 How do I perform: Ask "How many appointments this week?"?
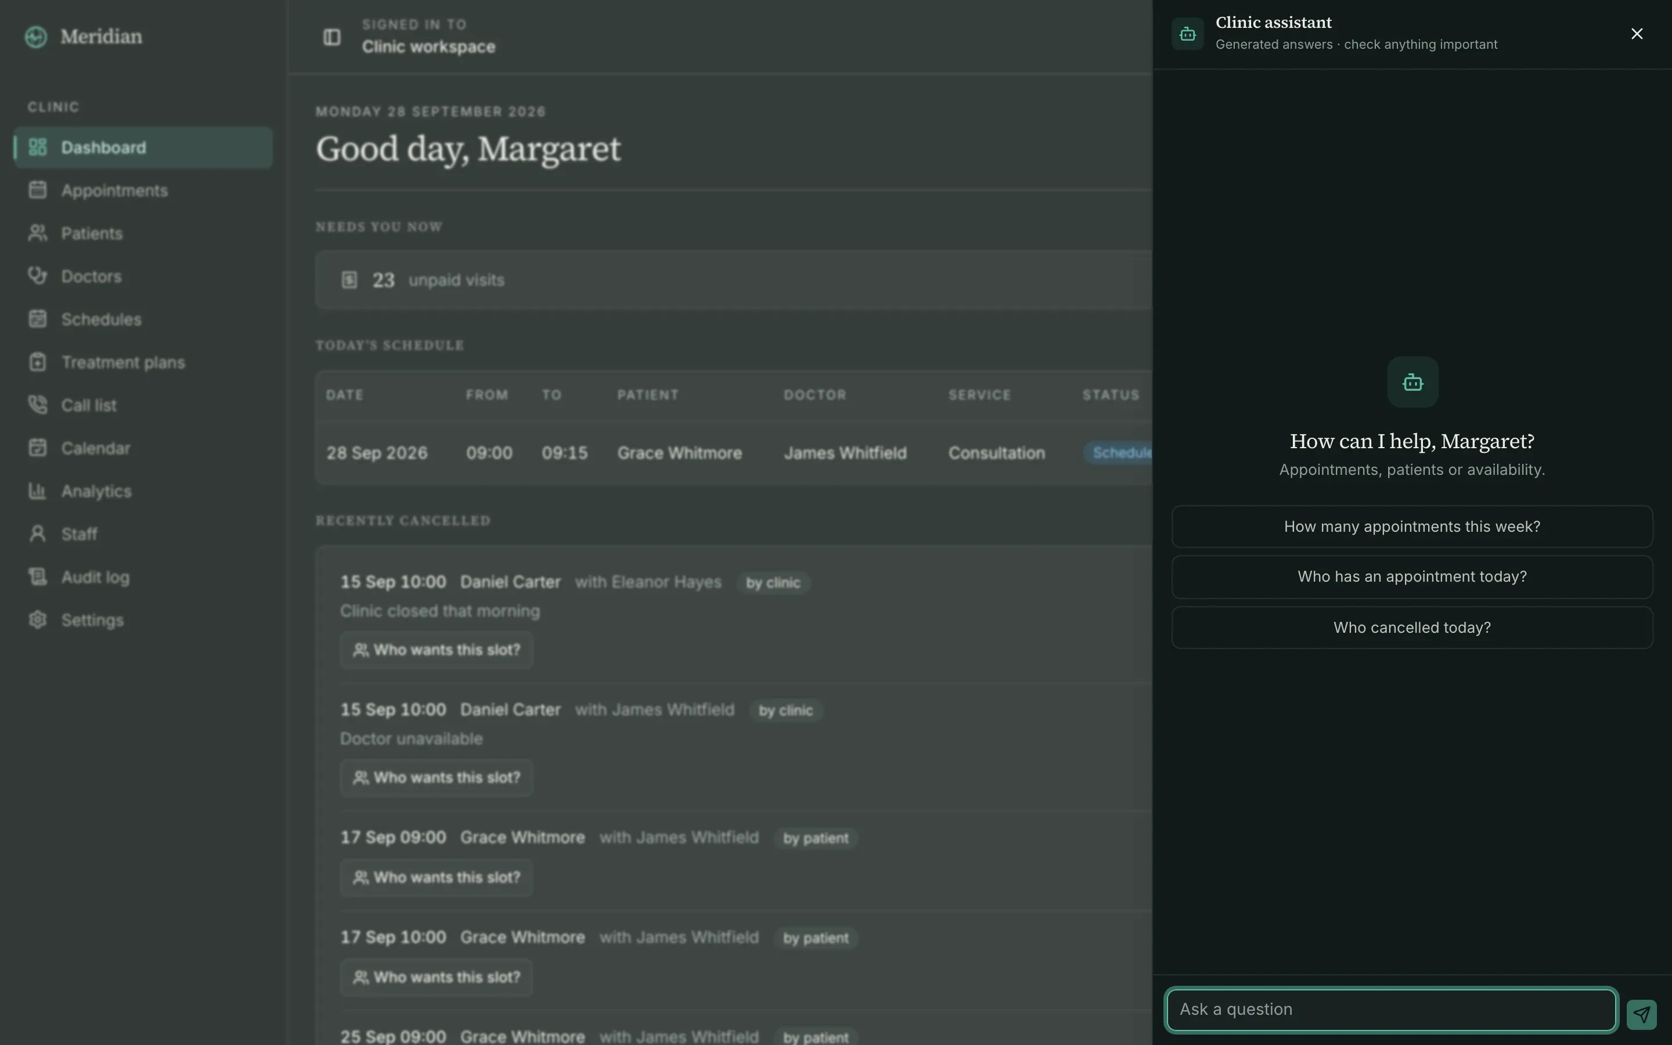click(1412, 527)
